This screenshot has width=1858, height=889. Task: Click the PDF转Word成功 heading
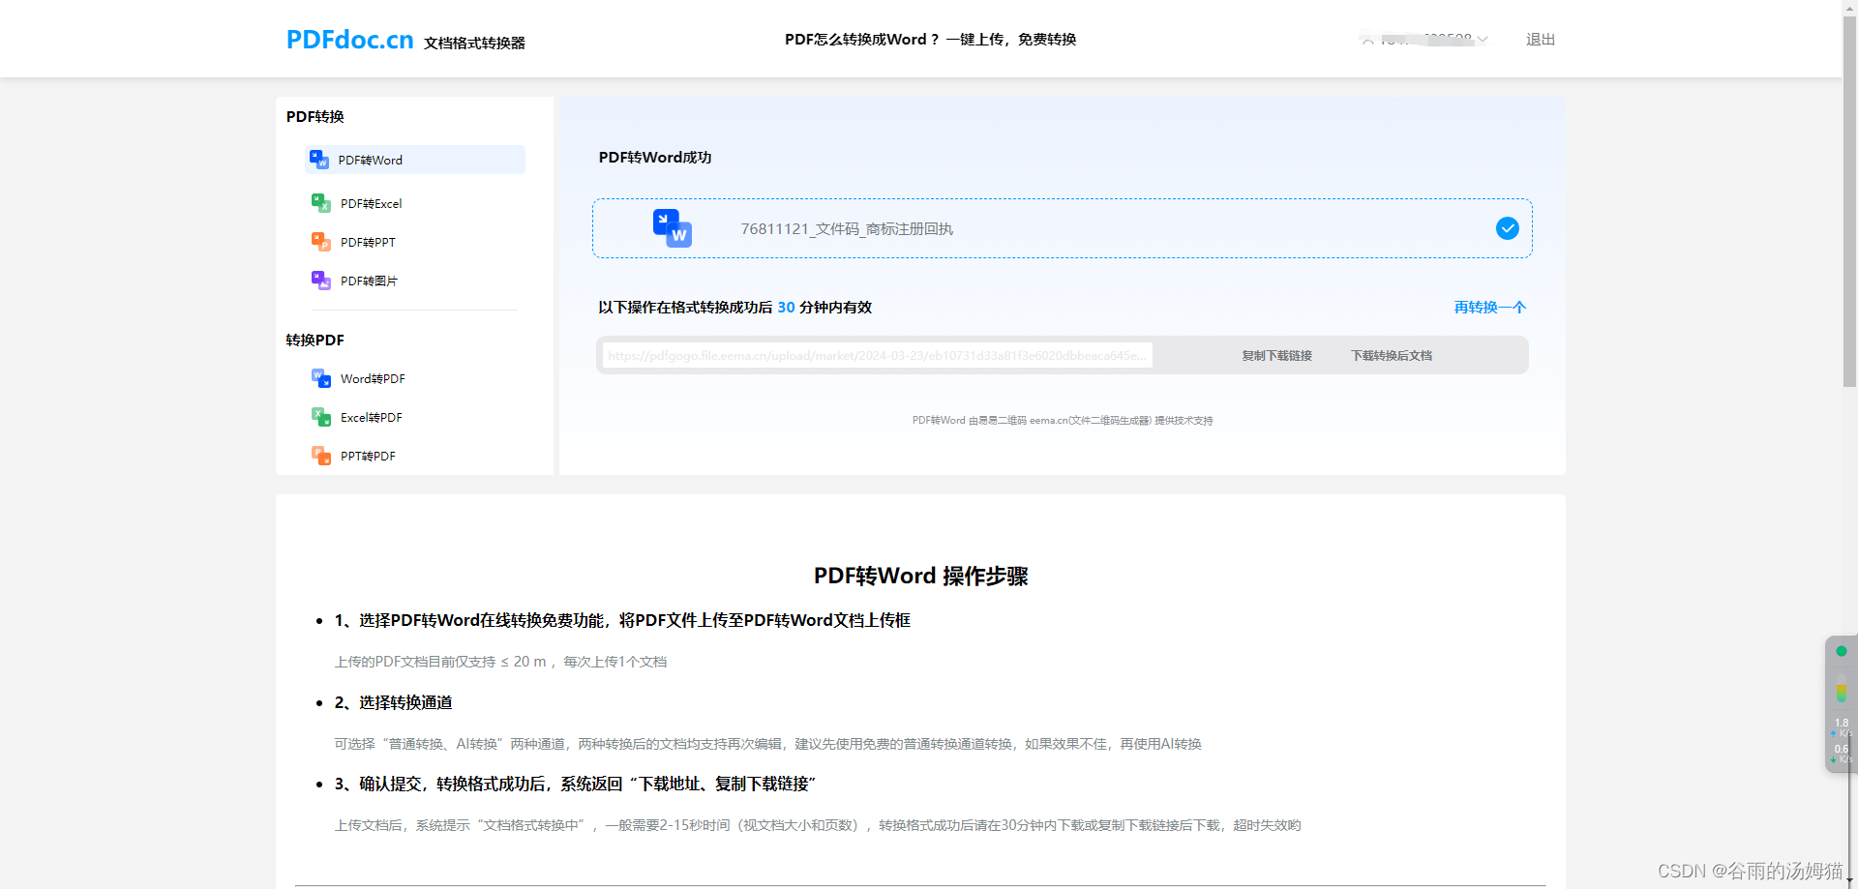click(x=655, y=157)
